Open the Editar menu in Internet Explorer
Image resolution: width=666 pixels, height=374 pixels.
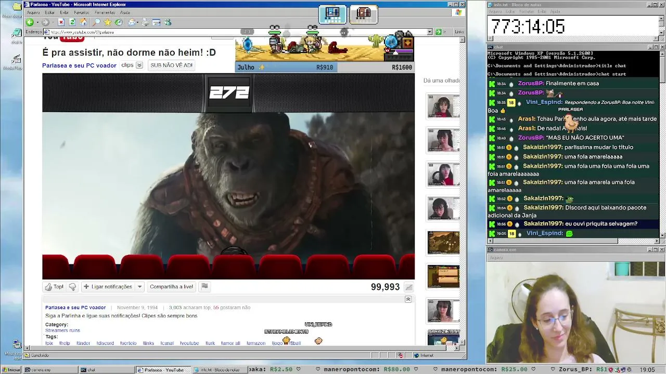[x=49, y=12]
